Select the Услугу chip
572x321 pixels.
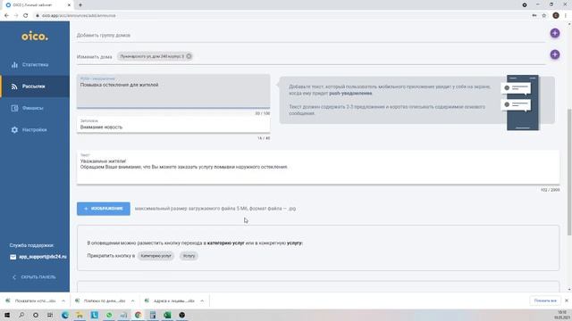point(189,256)
